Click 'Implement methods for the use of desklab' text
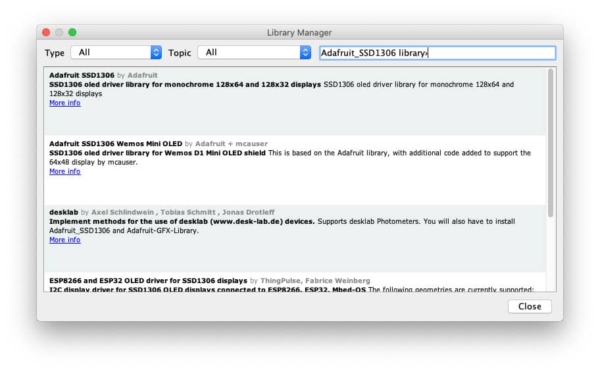Screen dimensions: 600x370 182,221
